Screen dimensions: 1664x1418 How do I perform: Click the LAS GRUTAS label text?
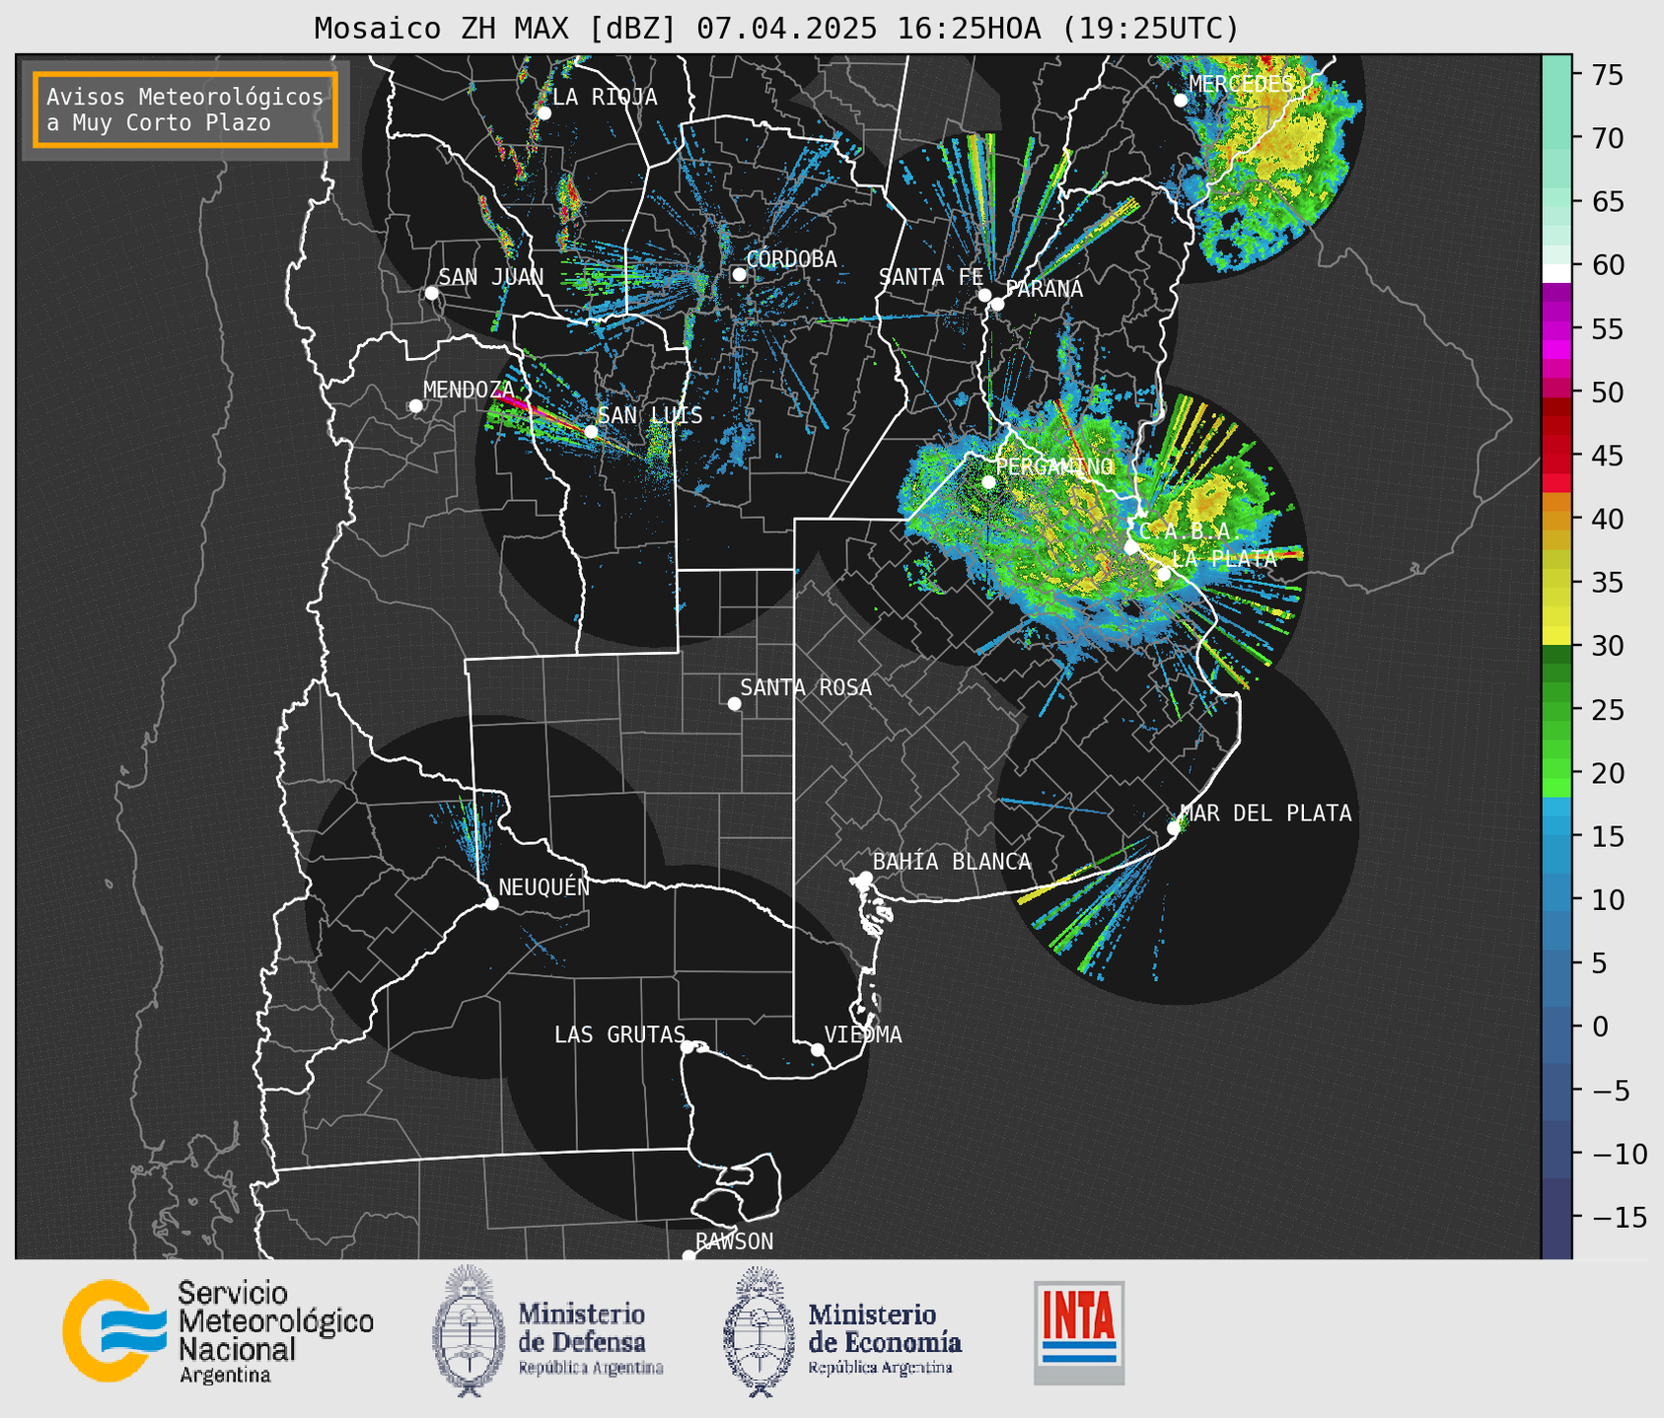click(x=619, y=1034)
